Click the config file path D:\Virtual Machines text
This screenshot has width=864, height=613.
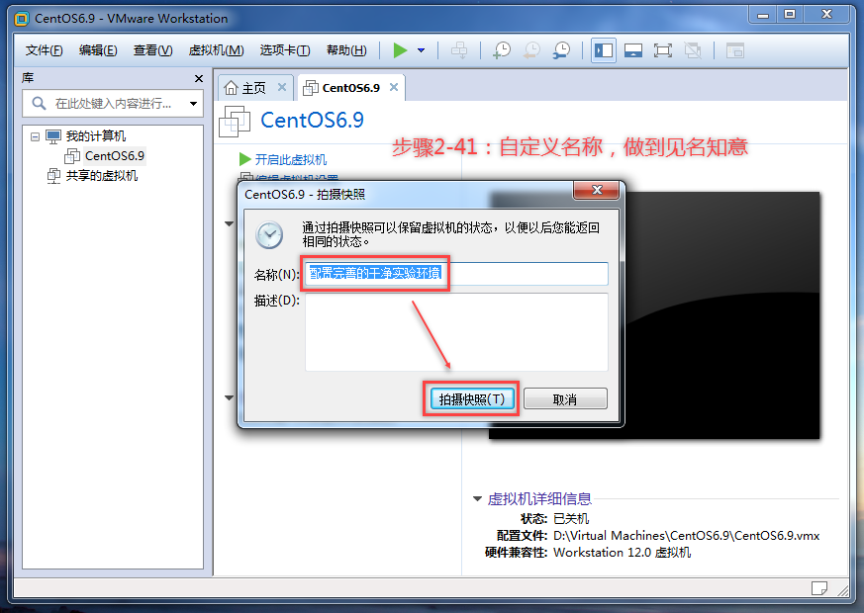point(686,536)
